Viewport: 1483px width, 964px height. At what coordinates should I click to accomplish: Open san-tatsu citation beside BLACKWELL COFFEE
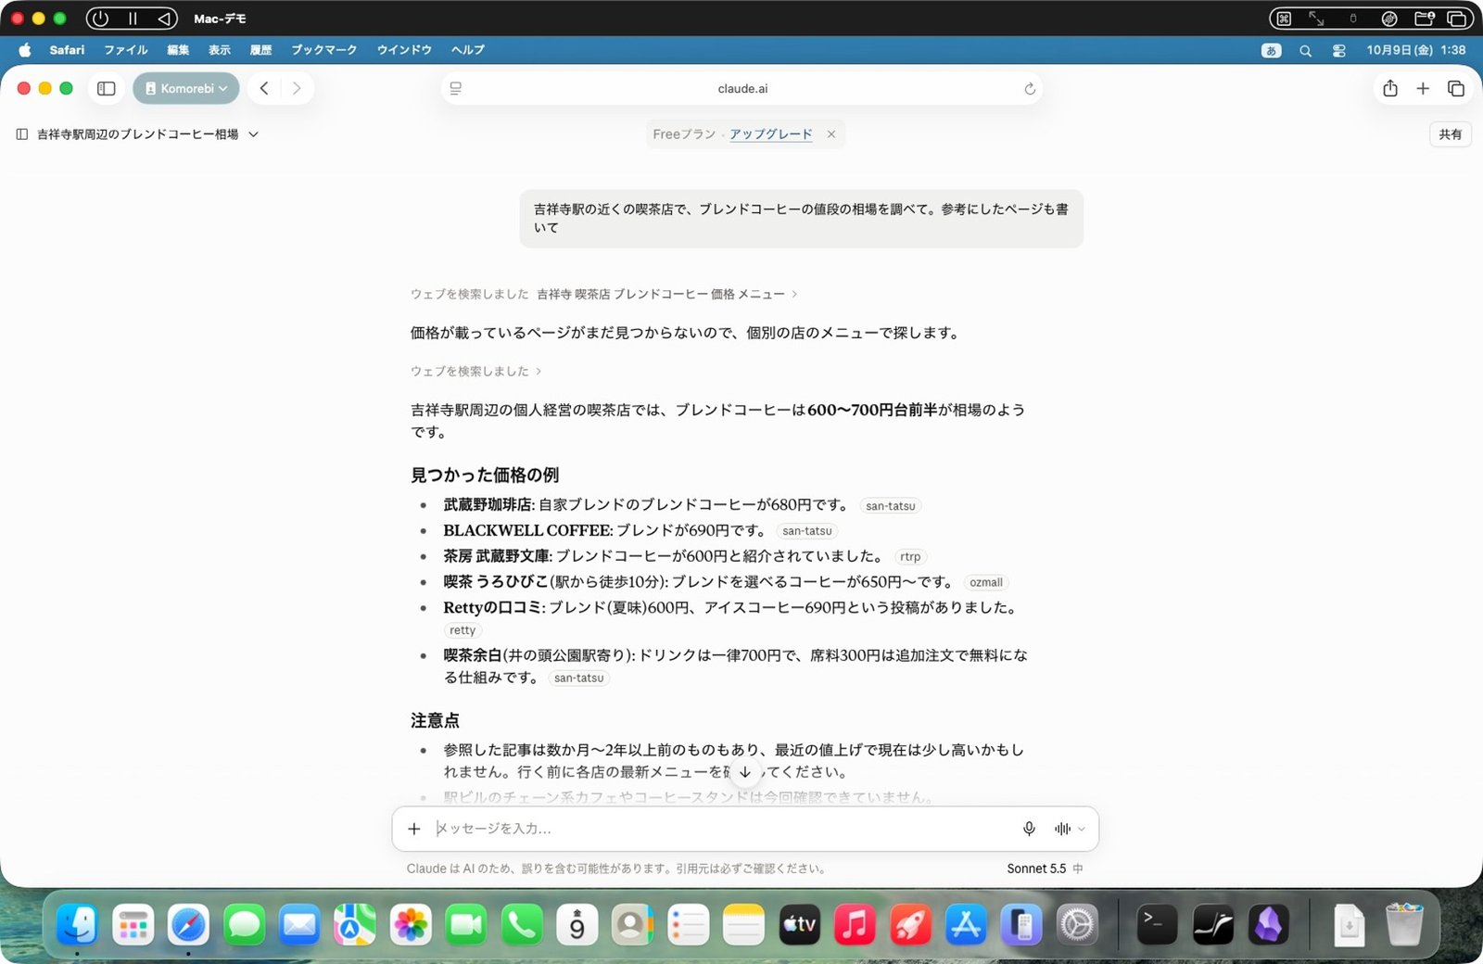pyautogui.click(x=806, y=531)
